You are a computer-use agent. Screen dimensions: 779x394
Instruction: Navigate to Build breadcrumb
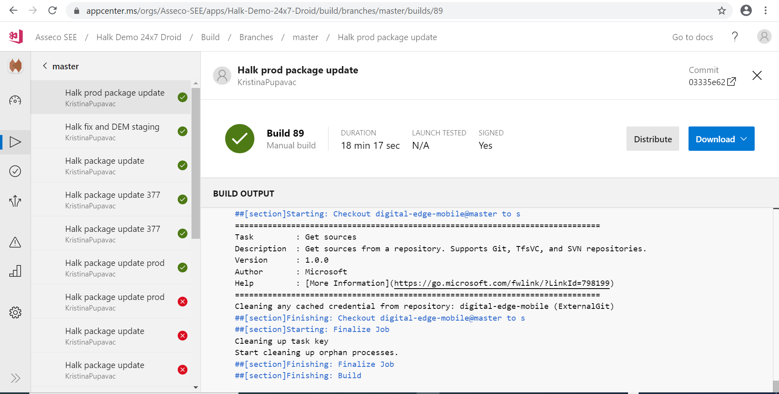tap(210, 37)
